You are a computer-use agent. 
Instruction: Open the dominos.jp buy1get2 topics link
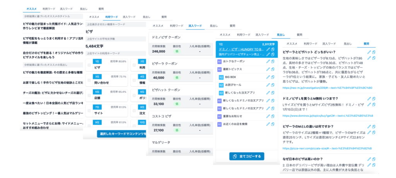[x=328, y=116]
